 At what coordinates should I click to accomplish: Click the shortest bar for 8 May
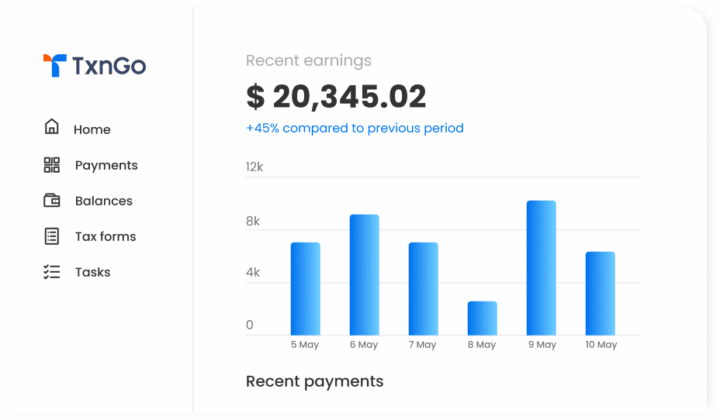tap(482, 318)
